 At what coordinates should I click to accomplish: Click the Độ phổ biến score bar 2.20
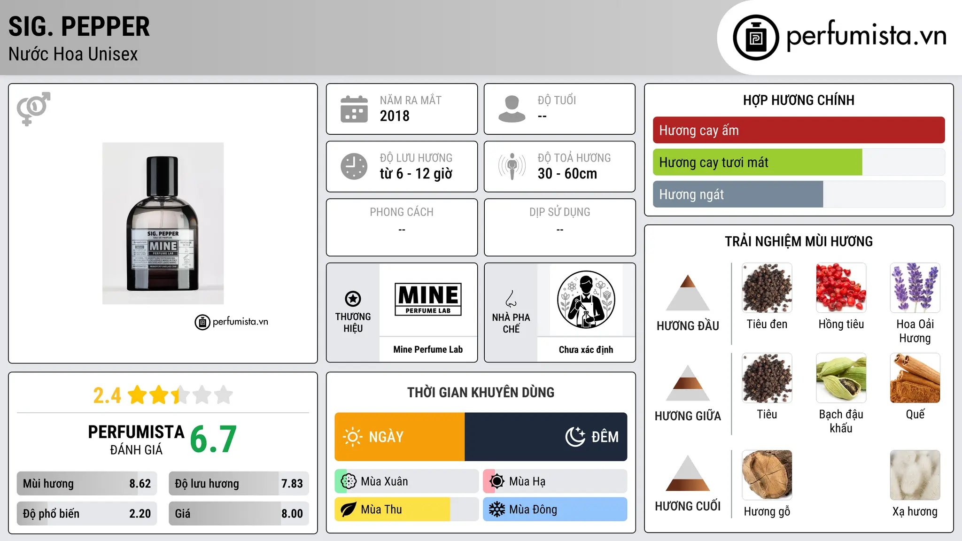87,513
